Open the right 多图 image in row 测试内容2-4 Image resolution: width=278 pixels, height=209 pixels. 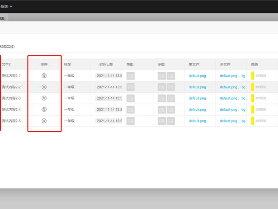pos(171,110)
